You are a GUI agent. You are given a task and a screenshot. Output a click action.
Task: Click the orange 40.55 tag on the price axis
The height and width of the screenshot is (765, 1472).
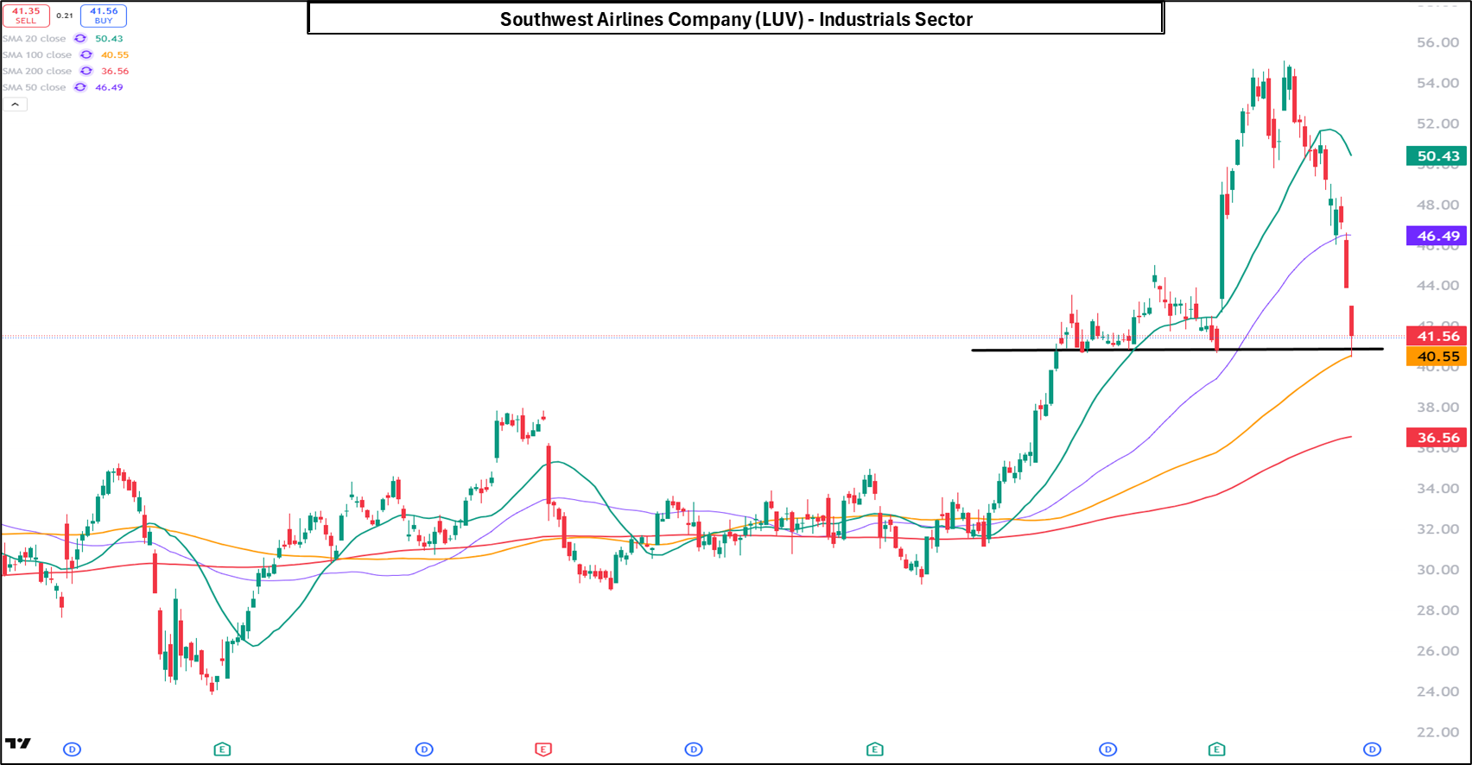(x=1437, y=357)
